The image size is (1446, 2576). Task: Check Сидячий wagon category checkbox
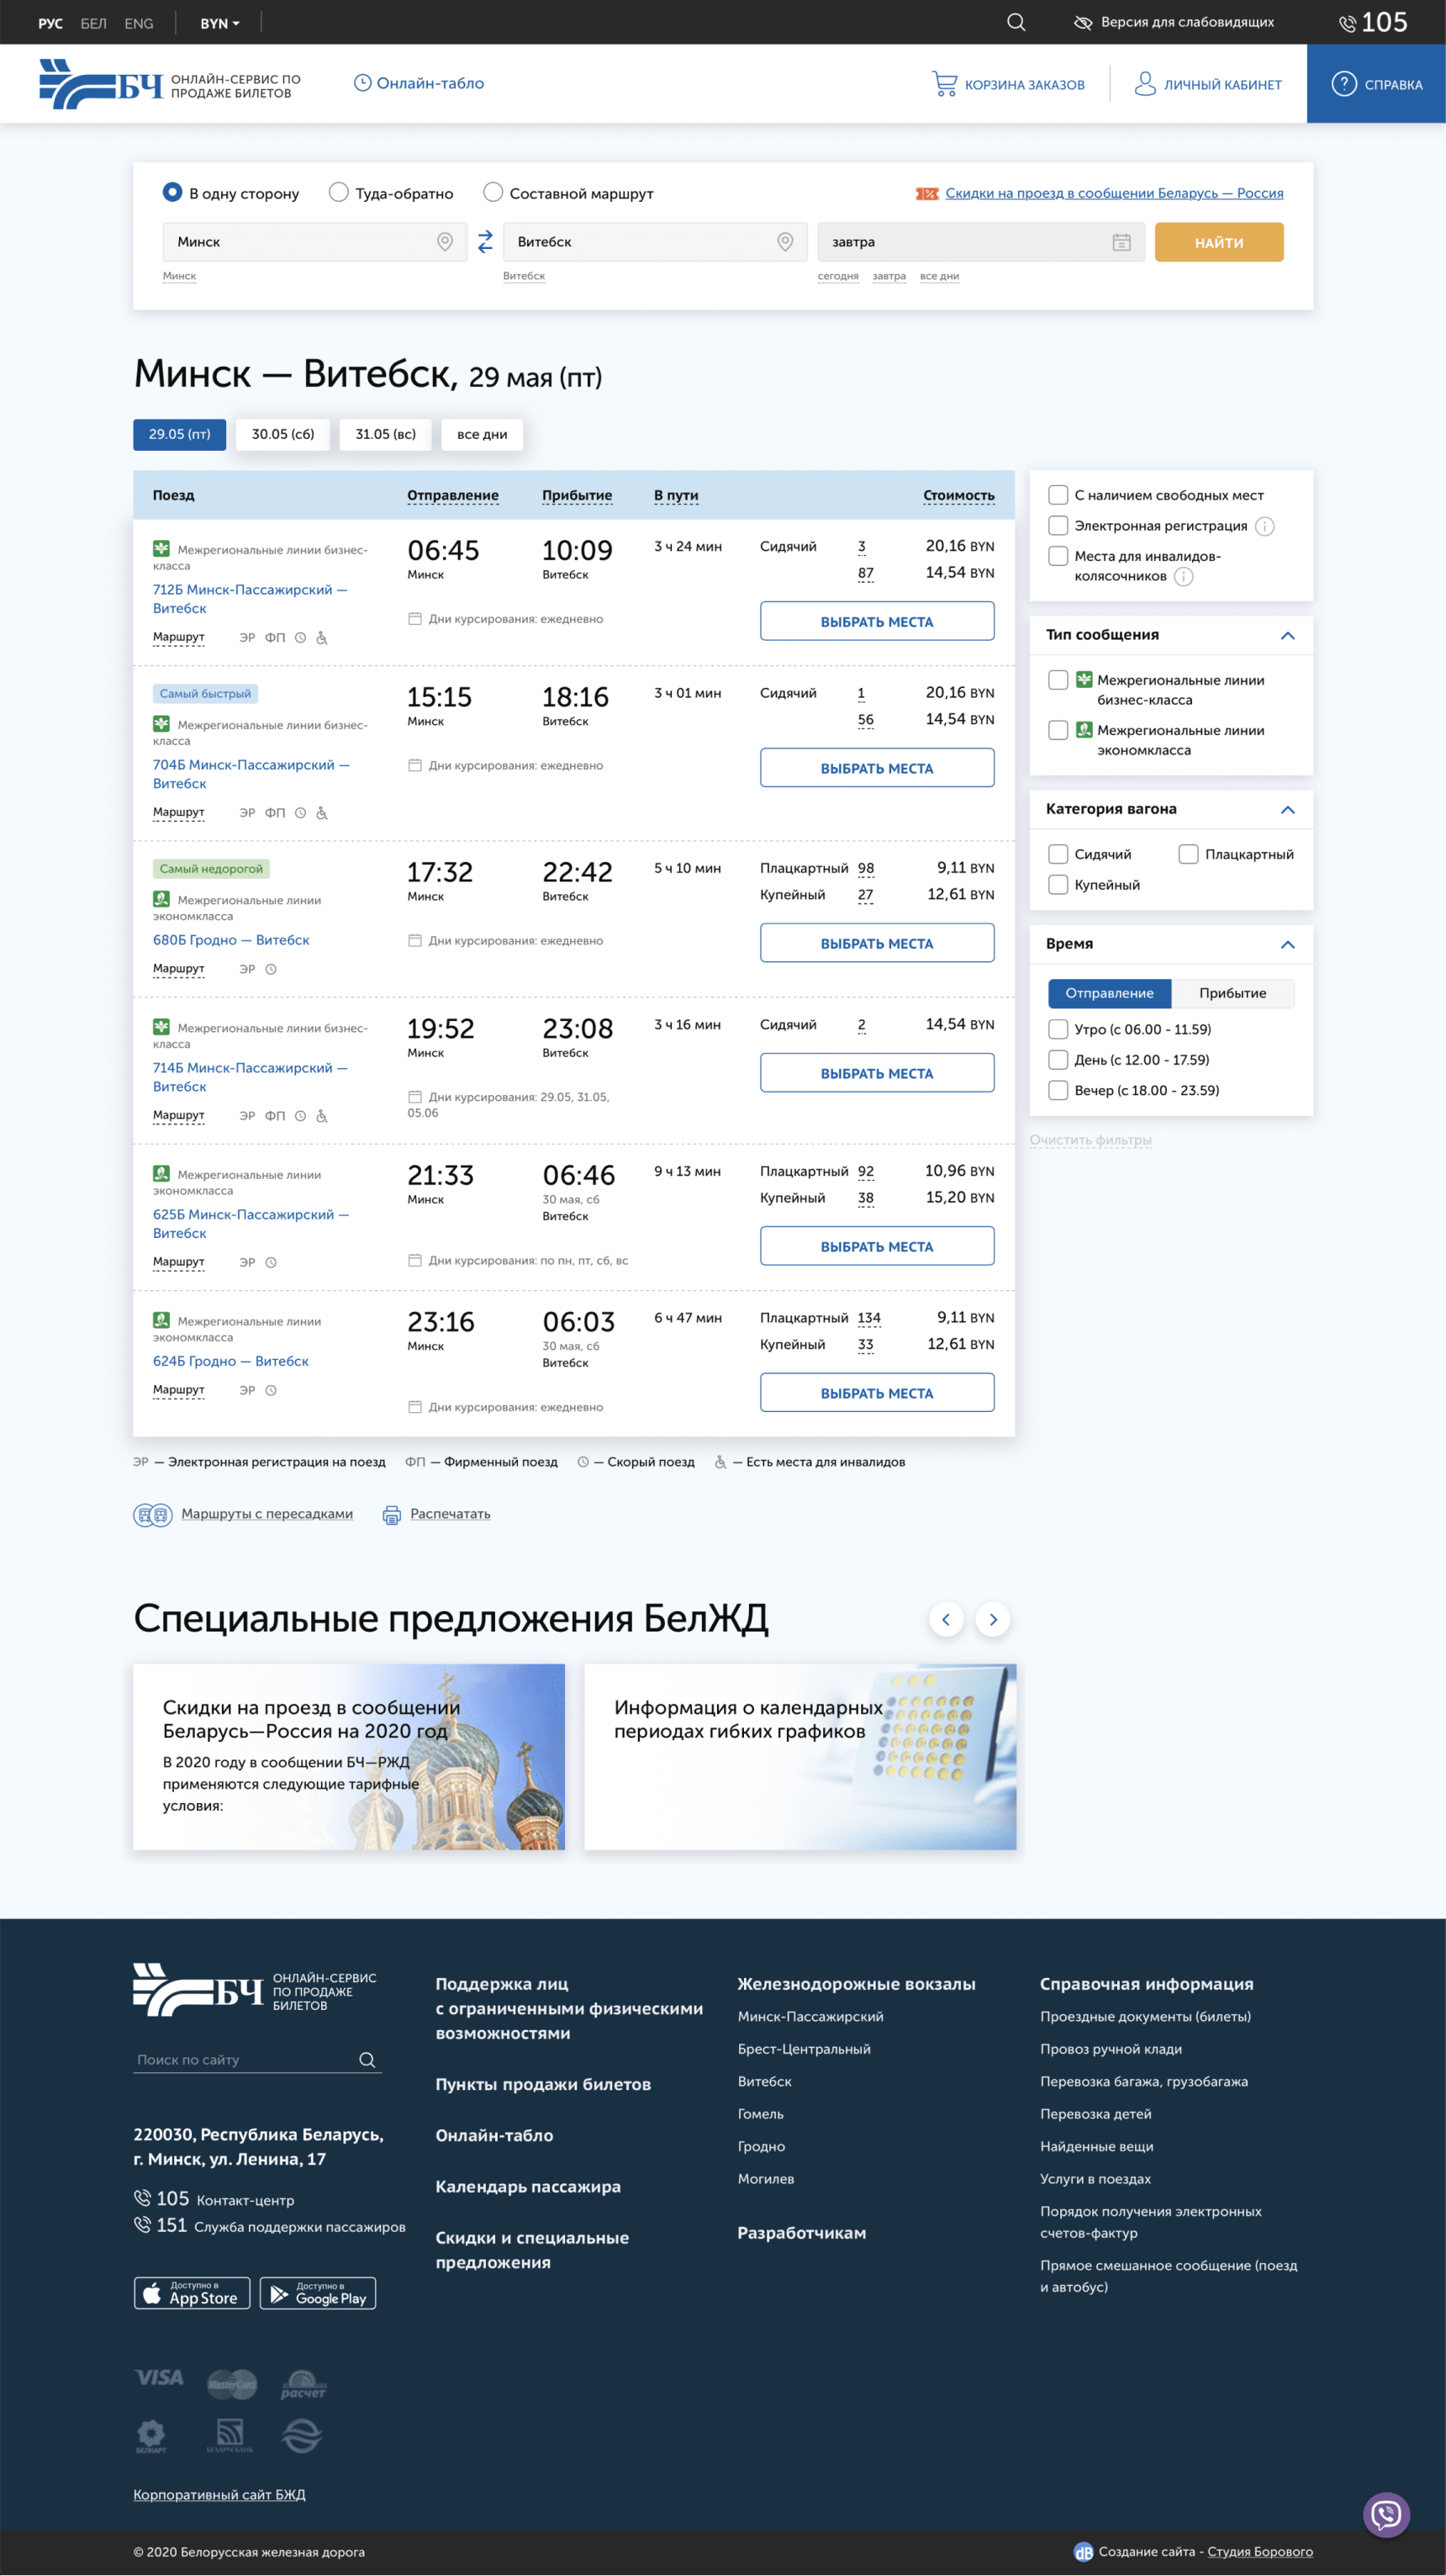[x=1058, y=854]
